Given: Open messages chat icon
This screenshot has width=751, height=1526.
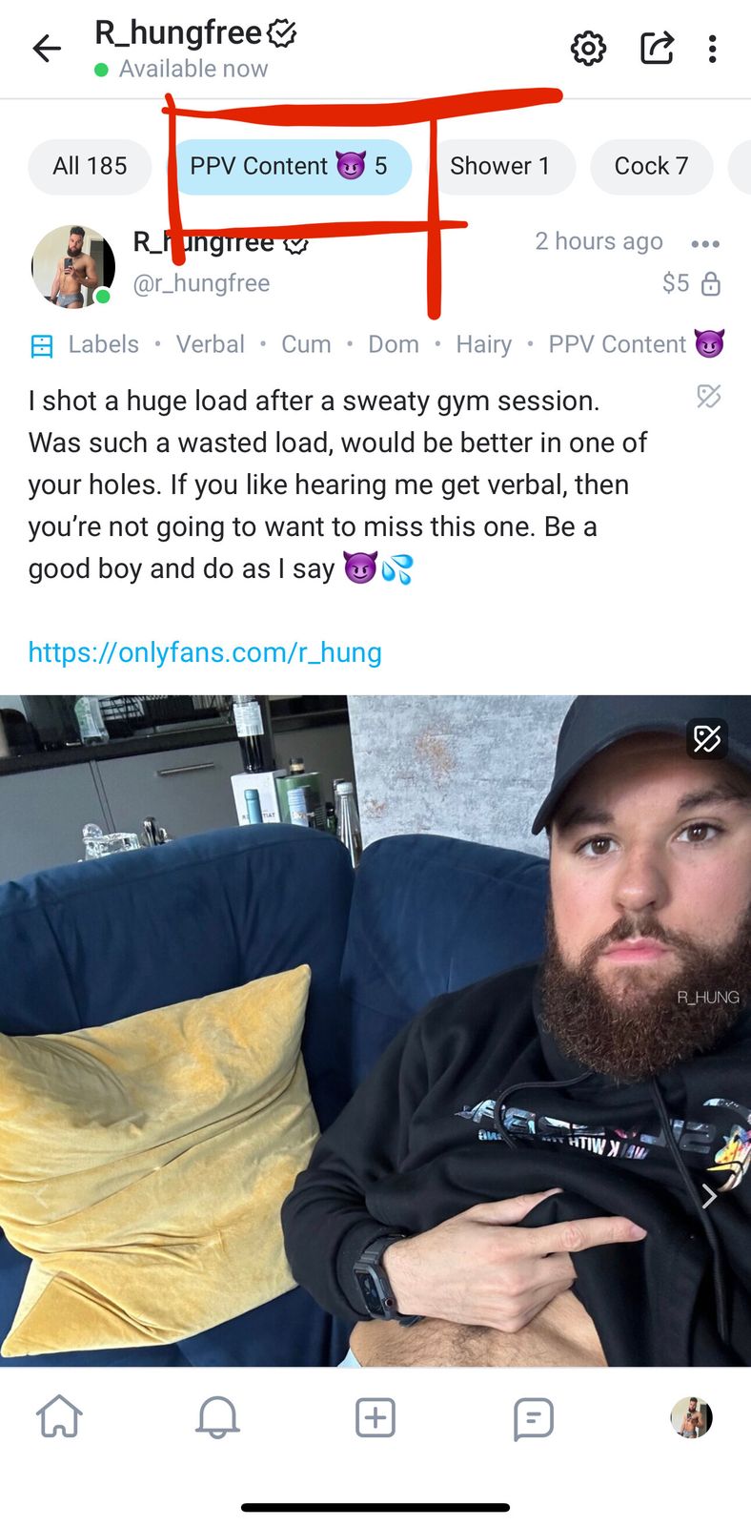Looking at the screenshot, I should pos(533,1418).
